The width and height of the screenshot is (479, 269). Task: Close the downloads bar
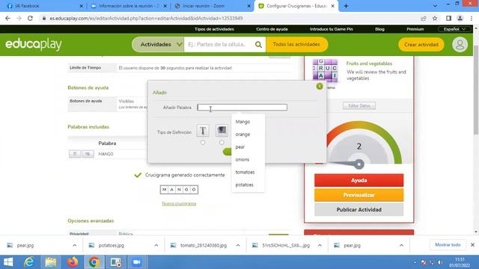point(472,245)
